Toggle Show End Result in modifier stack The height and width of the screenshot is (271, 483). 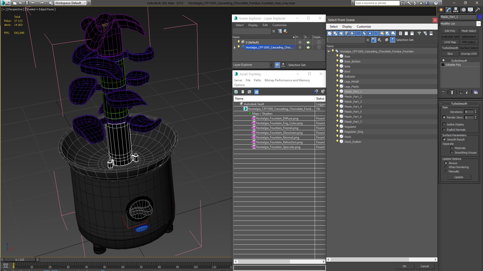(452, 92)
